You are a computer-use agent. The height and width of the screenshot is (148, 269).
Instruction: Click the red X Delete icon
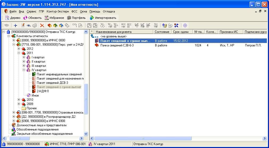coord(42,25)
